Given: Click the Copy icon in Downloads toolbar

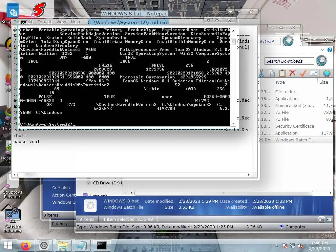Looking at the screenshot, I should click(x=272, y=73).
